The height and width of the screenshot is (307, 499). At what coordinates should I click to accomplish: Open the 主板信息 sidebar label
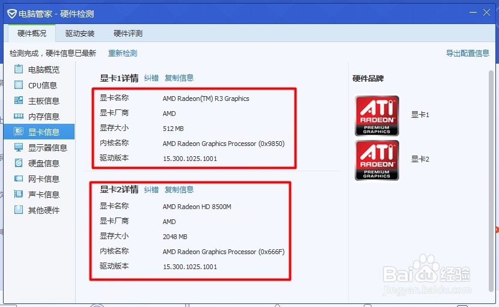[44, 101]
